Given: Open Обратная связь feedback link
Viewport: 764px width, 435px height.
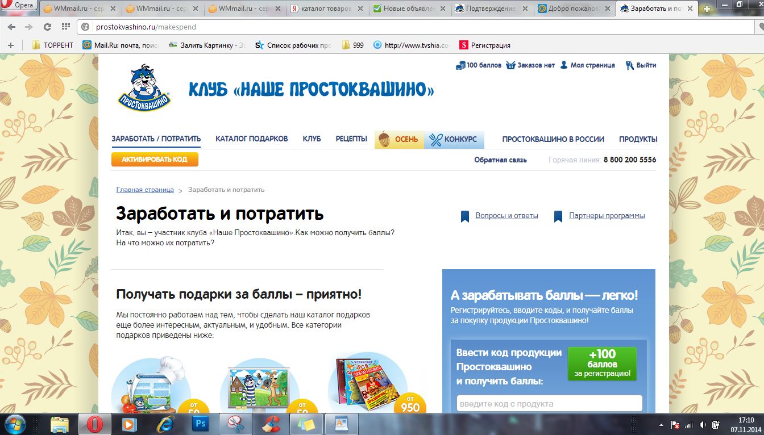Looking at the screenshot, I should coord(501,160).
